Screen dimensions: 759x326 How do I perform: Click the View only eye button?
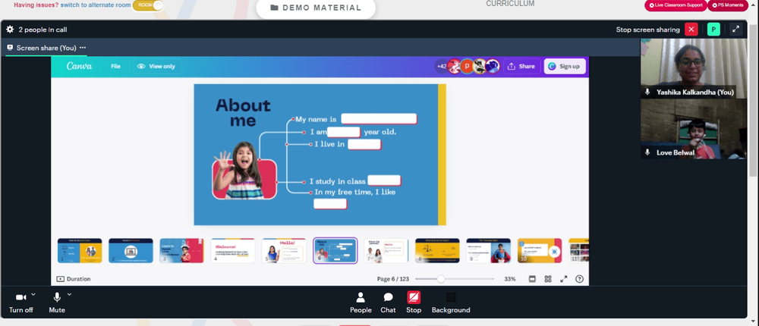[x=156, y=66]
